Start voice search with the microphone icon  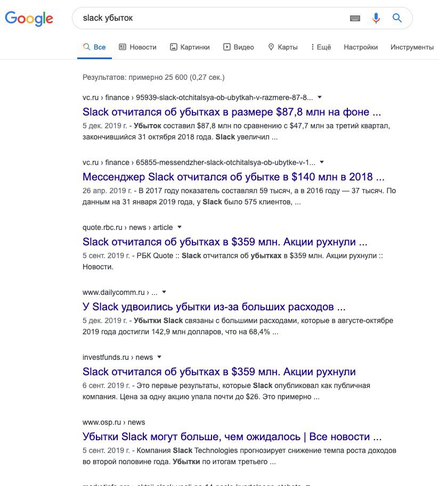pos(376,18)
